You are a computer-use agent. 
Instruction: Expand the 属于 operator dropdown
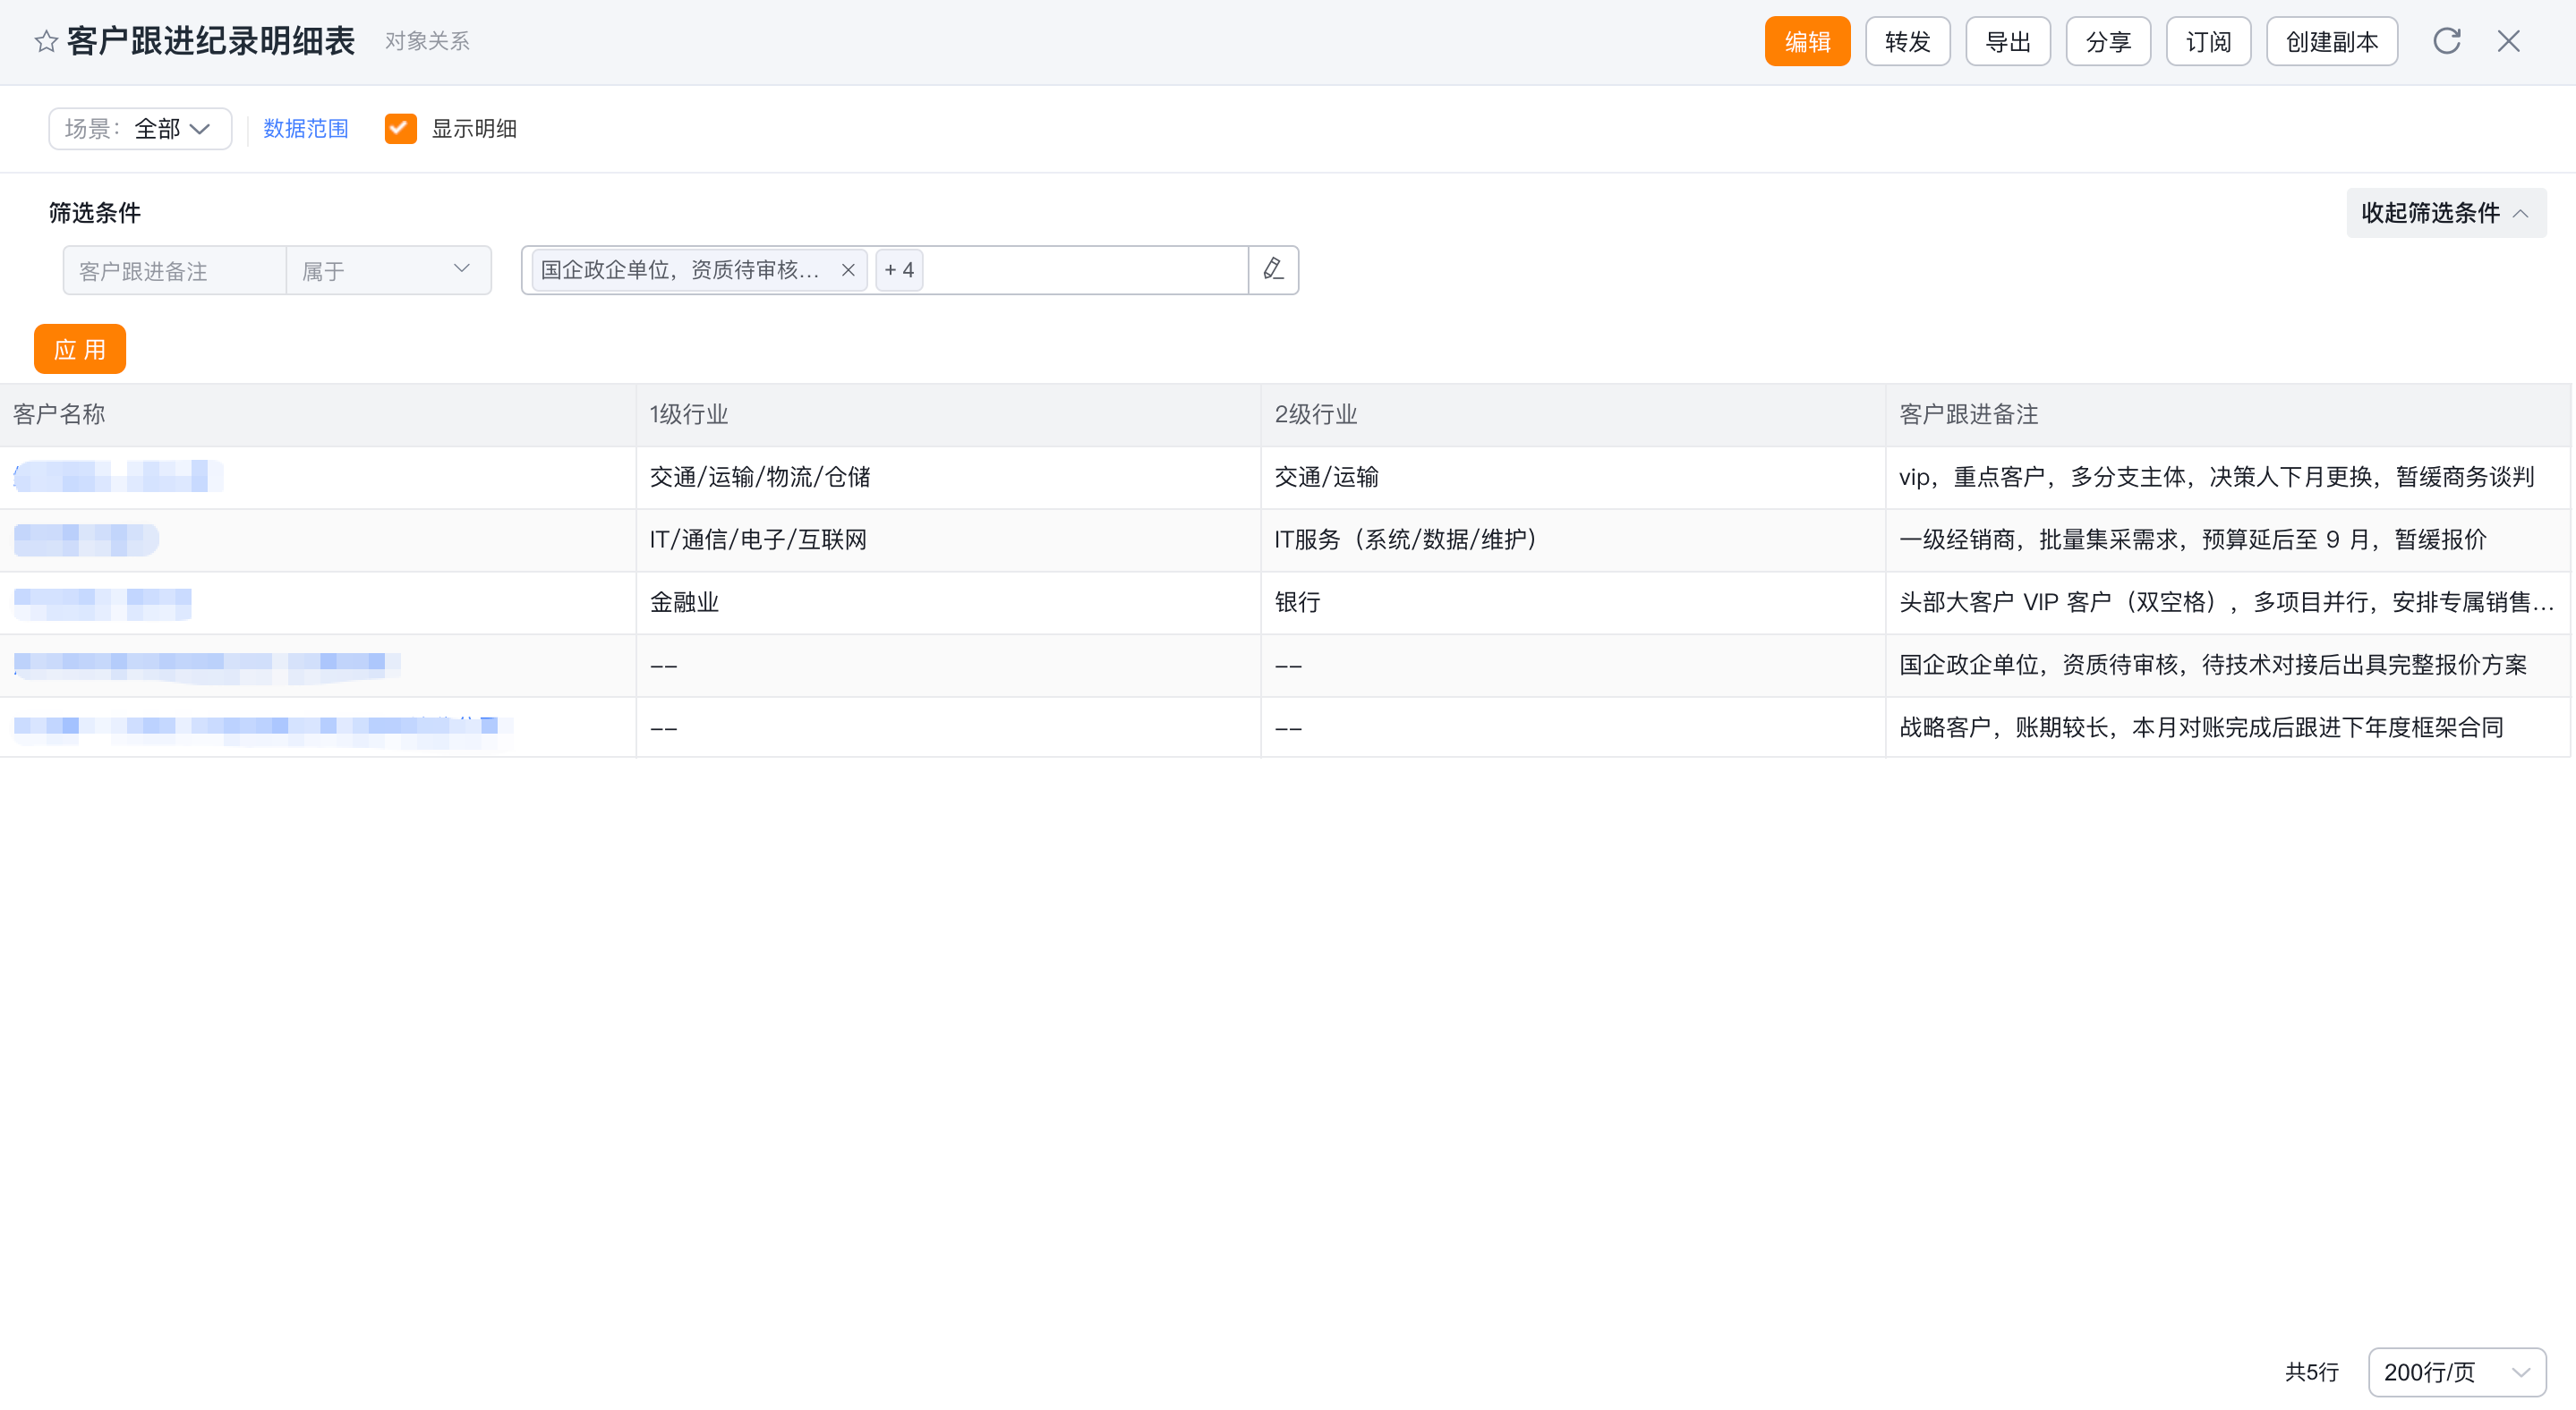[388, 270]
